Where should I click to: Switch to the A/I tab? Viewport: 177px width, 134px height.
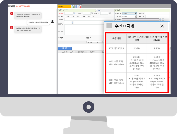99,10
